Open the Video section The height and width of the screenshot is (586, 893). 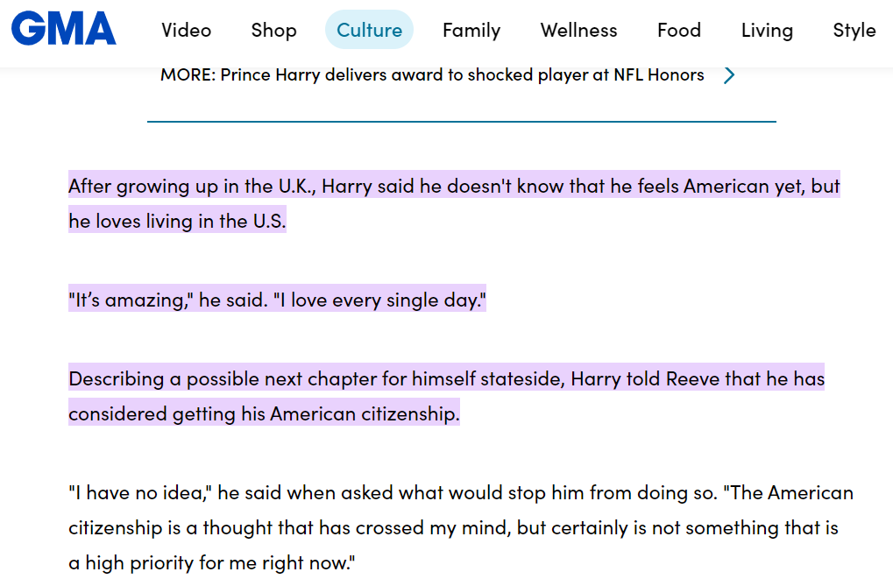coord(186,30)
